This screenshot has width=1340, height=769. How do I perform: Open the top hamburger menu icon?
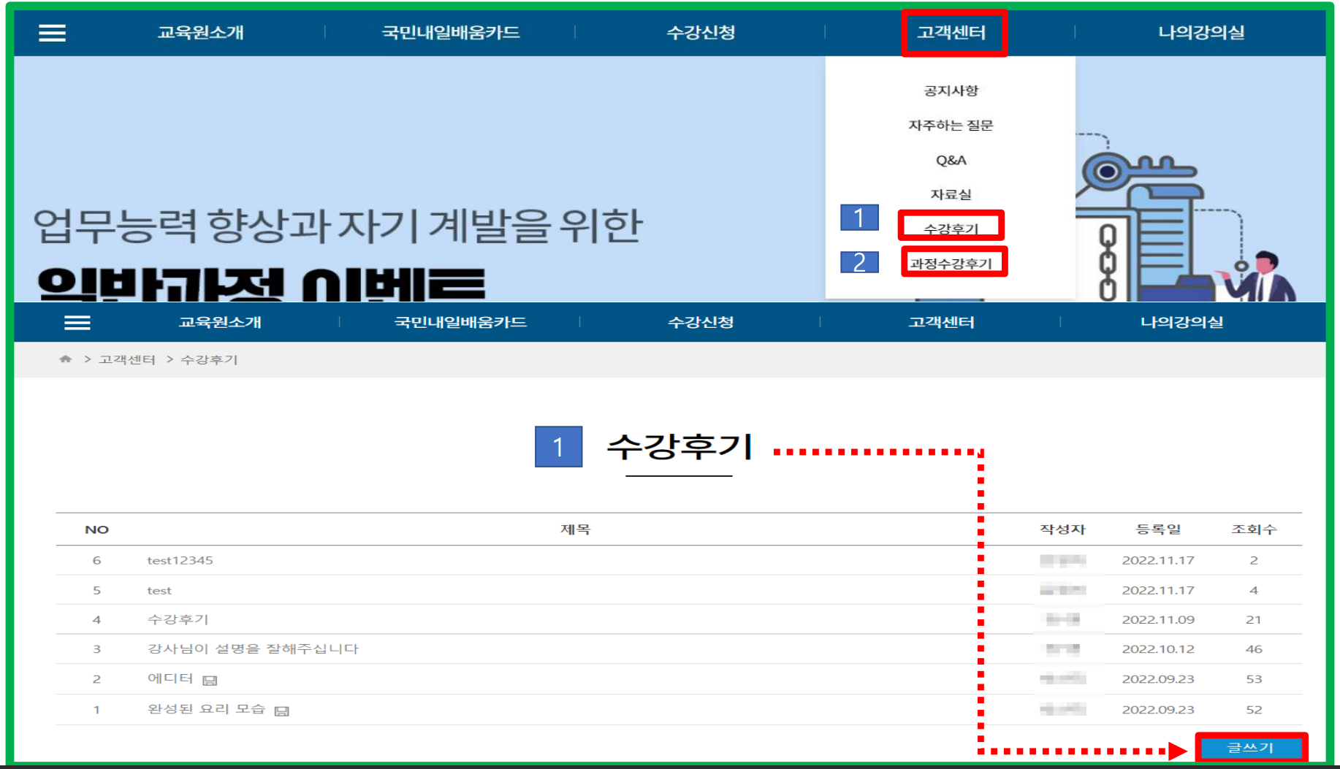(52, 33)
